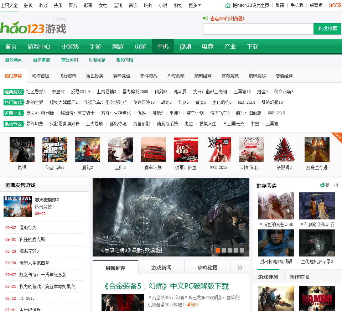Open the 杀戮间2 game cover

(x=284, y=150)
